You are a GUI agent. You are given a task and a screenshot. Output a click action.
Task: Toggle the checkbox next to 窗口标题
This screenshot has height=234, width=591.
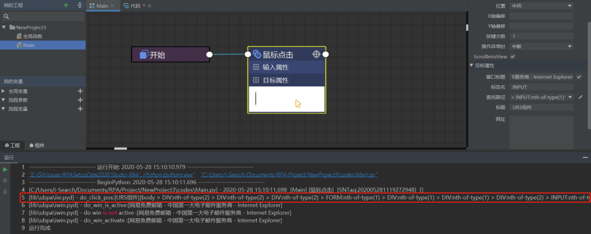pos(579,77)
